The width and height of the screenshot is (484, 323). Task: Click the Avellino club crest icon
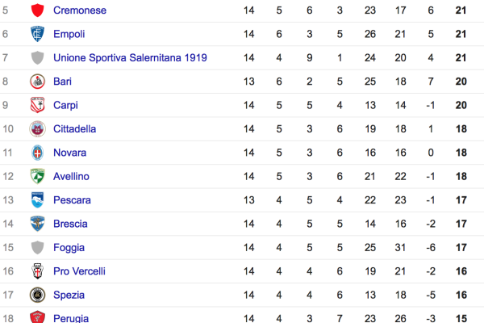coord(36,176)
